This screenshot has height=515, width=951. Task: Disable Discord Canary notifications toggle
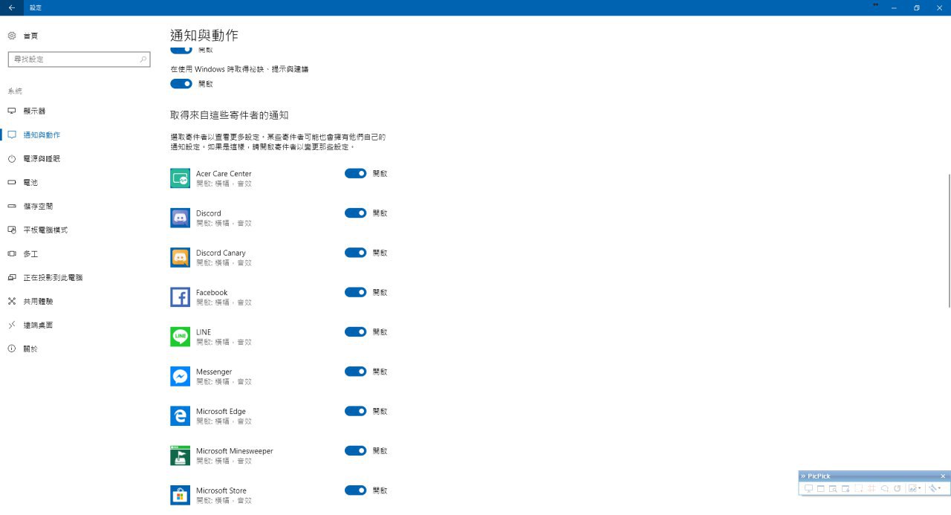point(356,253)
